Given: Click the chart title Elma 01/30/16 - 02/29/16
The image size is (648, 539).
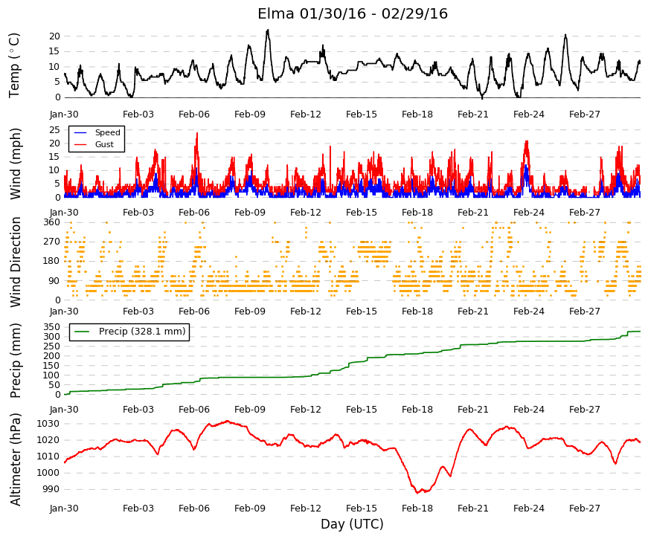Looking at the screenshot, I should (x=353, y=14).
